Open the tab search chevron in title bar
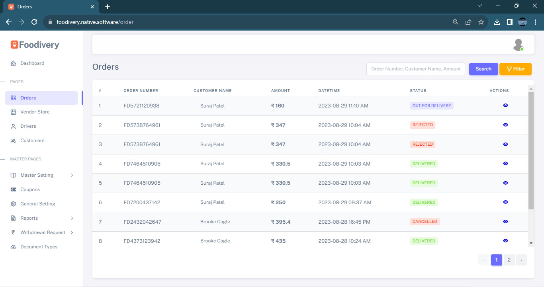 pyautogui.click(x=480, y=6)
